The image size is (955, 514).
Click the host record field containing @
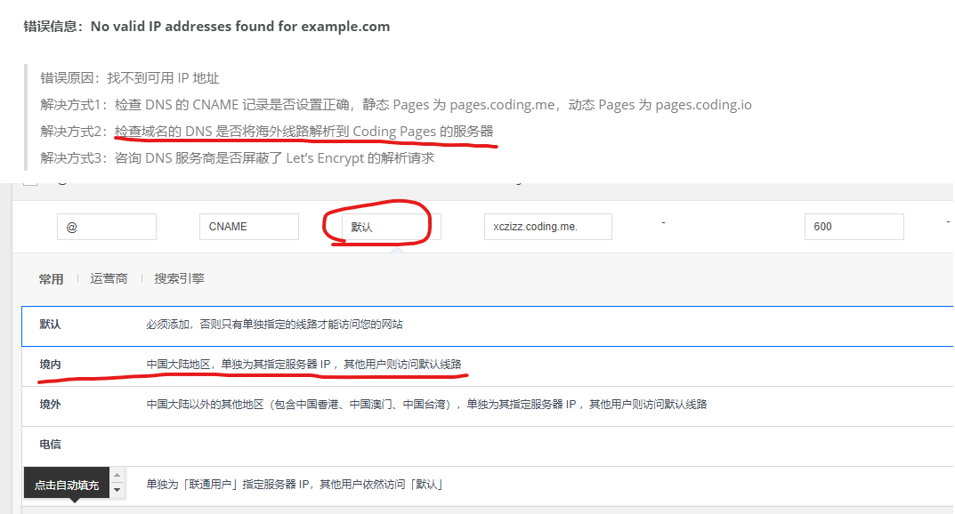pyautogui.click(x=107, y=227)
